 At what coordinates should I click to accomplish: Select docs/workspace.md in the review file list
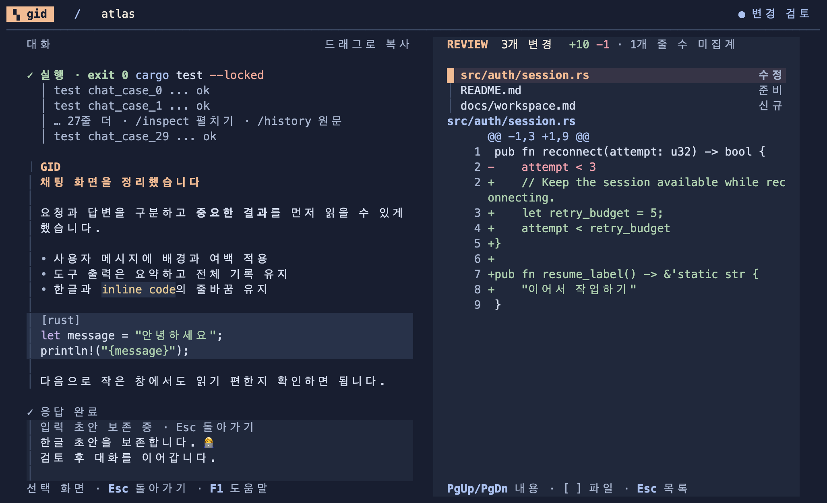point(616,106)
